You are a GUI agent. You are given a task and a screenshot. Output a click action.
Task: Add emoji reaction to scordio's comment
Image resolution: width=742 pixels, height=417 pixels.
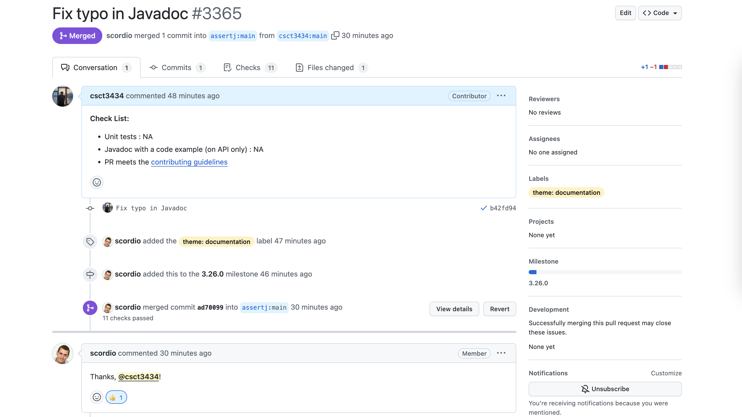tap(97, 397)
